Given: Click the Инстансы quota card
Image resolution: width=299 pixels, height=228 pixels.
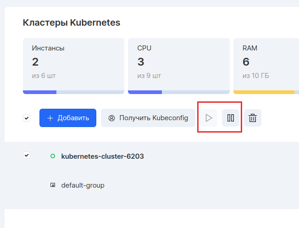Looking at the screenshot, I should click(74, 66).
